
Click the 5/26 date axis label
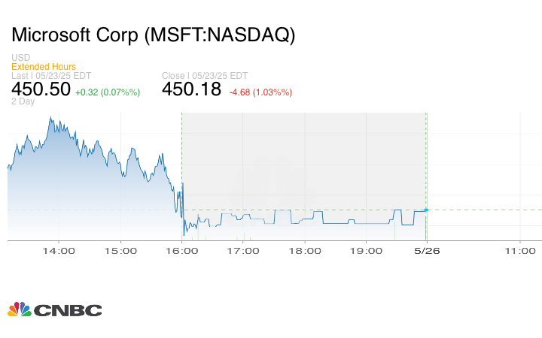(426, 250)
